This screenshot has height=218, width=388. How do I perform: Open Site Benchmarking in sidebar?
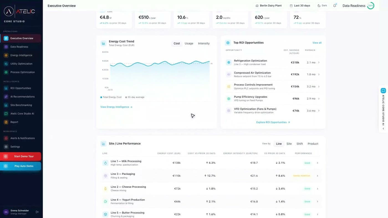coord(21,105)
